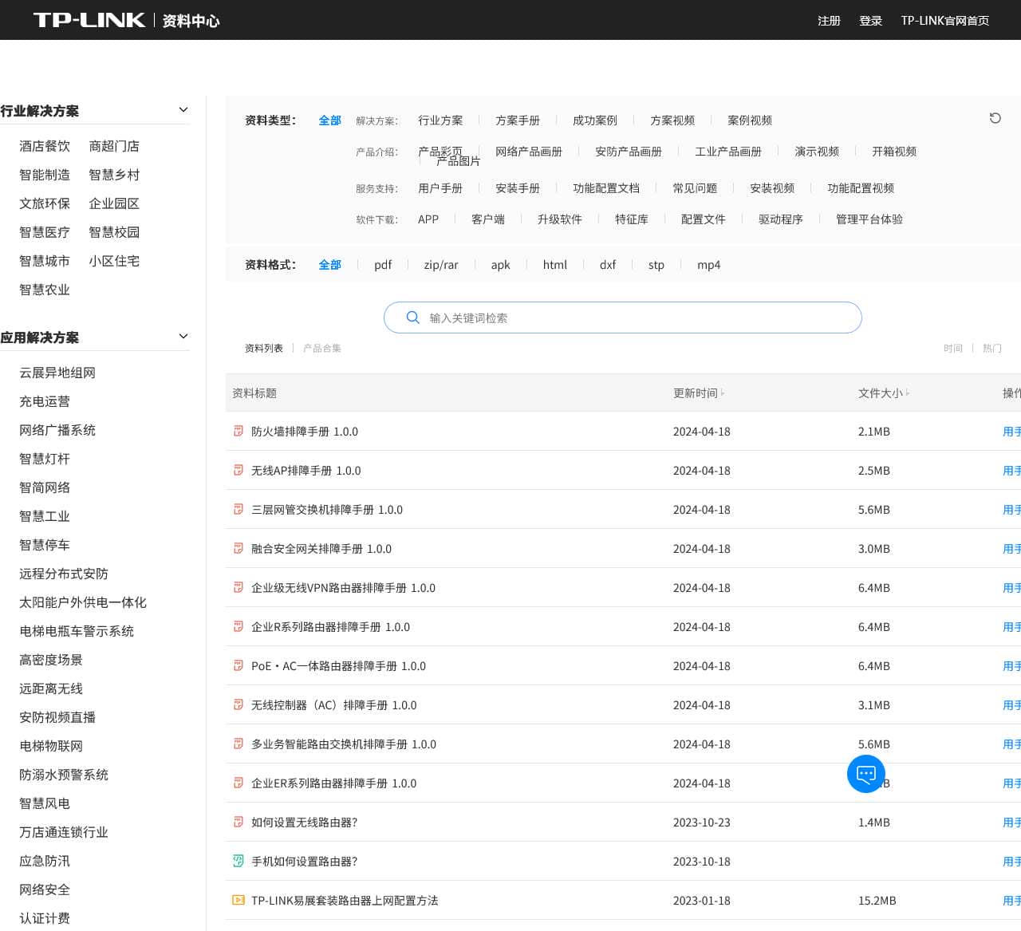
Task: Click the PDF icon beside 多业务智能路由交换机排障手册
Action: [238, 744]
